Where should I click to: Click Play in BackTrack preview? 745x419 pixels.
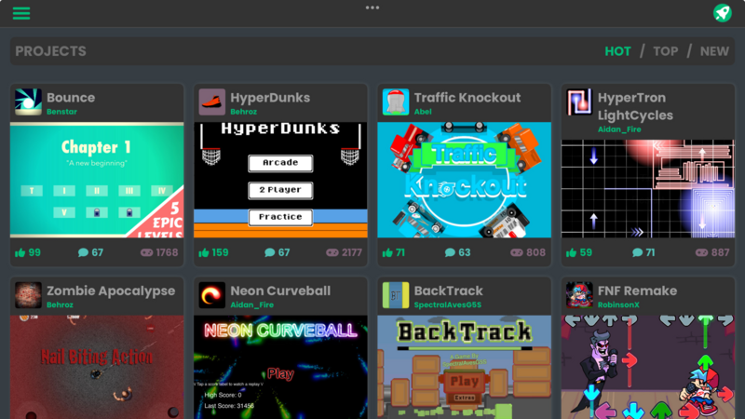[464, 382]
